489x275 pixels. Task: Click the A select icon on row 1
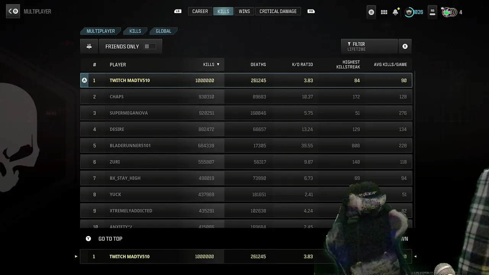[84, 80]
